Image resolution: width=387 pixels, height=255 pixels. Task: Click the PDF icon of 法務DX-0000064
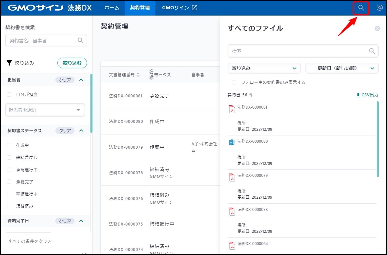click(x=232, y=245)
